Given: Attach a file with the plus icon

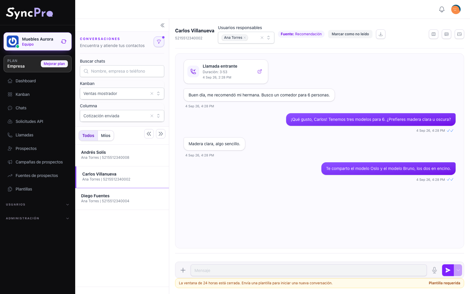Looking at the screenshot, I should 183,270.
